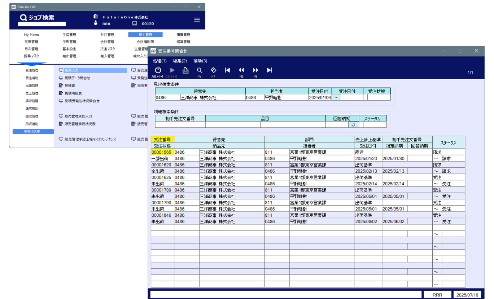This screenshot has width=494, height=299.
Task: Click the fast-forward next page icon (F9)
Action: [x=255, y=70]
